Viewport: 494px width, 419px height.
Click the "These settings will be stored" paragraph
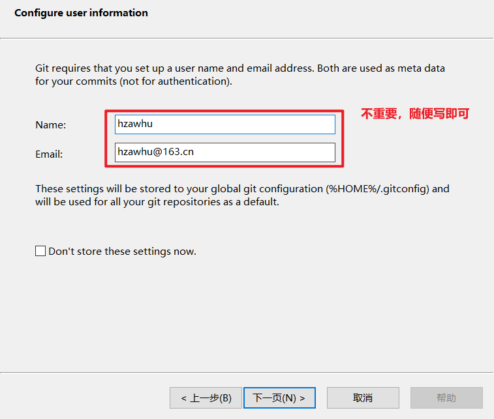242,195
